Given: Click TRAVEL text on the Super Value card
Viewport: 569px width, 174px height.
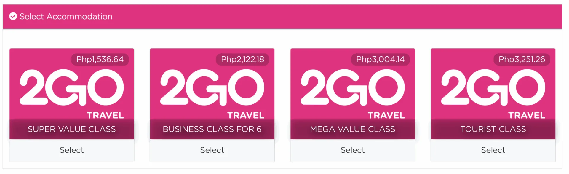Looking at the screenshot, I should (x=105, y=115).
